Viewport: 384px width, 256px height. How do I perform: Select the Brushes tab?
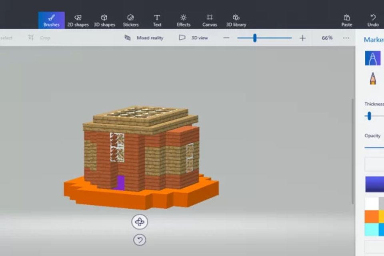52,20
